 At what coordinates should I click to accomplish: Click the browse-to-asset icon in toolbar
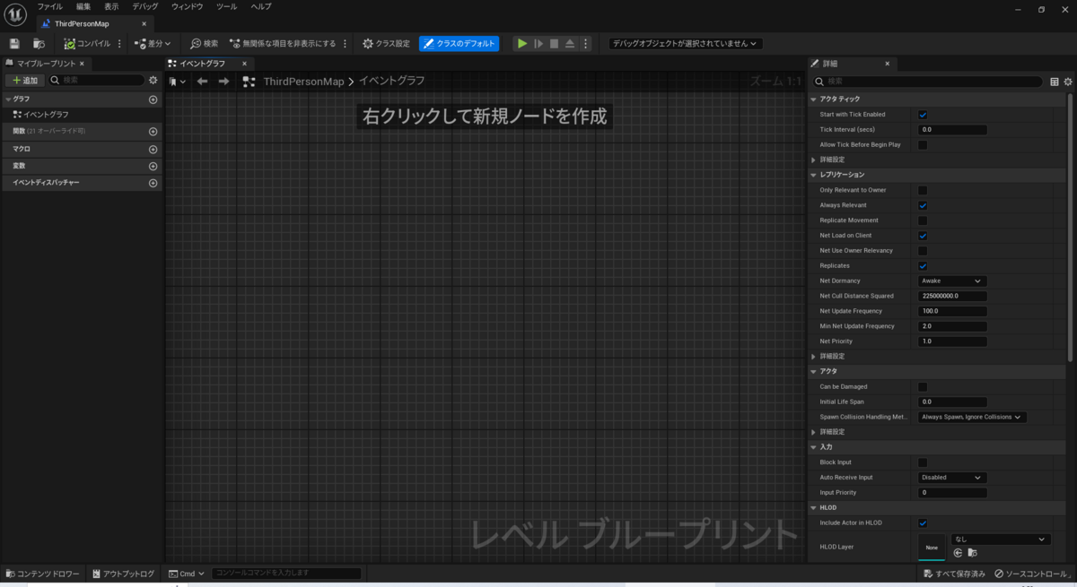[39, 43]
